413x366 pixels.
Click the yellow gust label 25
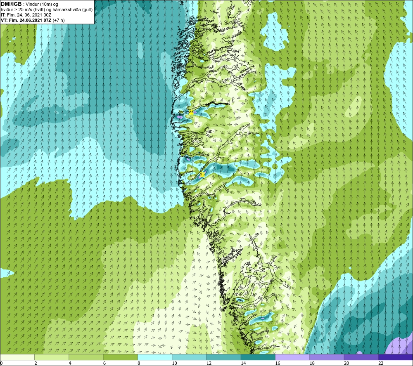202,174
